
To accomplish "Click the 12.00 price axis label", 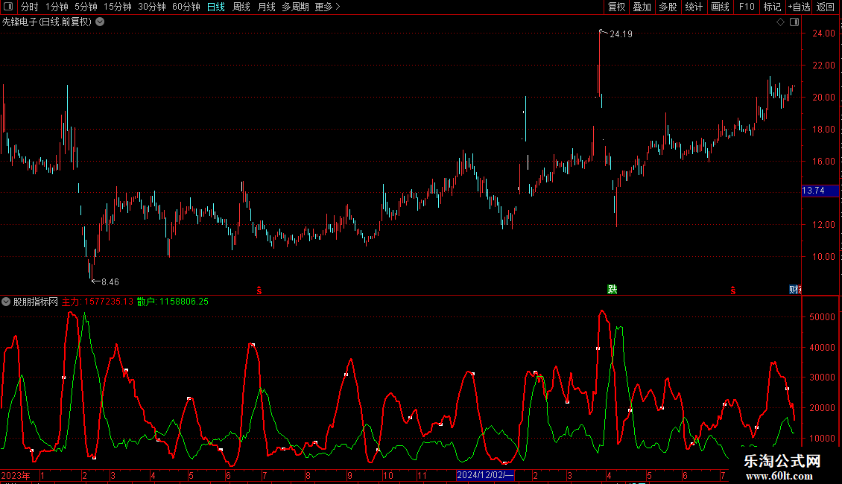I will (823, 225).
